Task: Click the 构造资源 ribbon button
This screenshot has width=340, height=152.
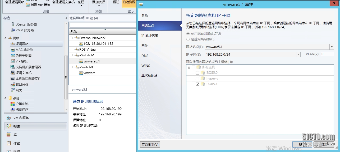Action: click(x=129, y=3)
